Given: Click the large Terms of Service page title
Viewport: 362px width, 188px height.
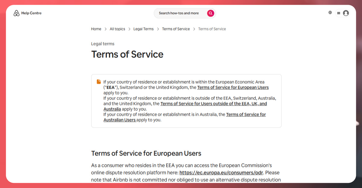Looking at the screenshot, I should [127, 54].
